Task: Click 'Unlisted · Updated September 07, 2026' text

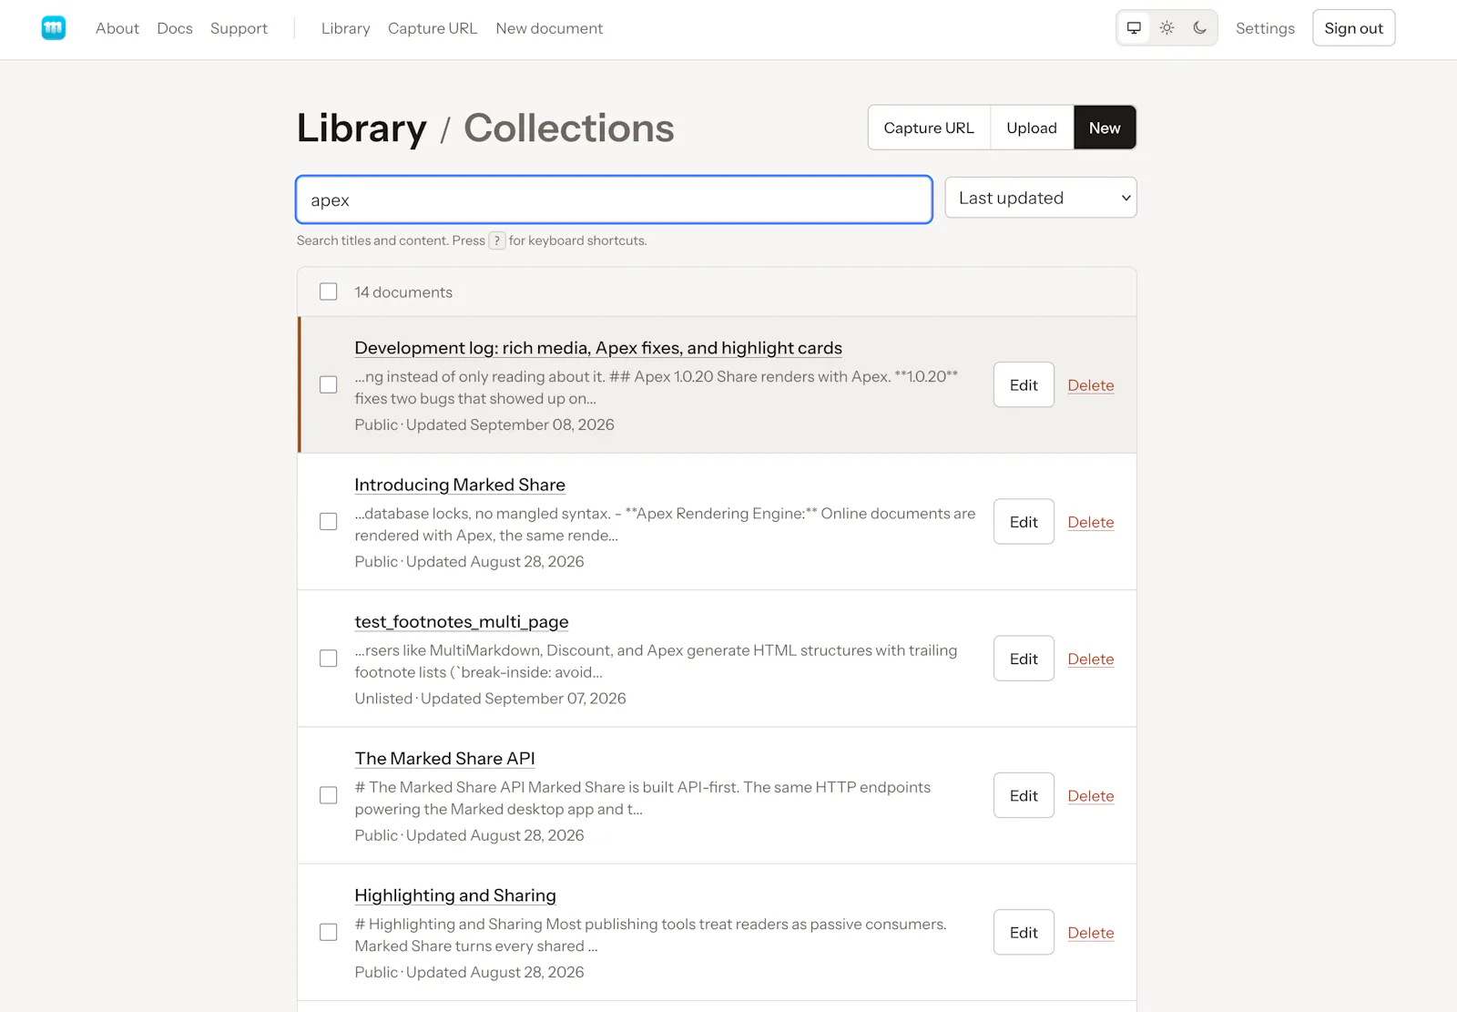Action: [490, 699]
